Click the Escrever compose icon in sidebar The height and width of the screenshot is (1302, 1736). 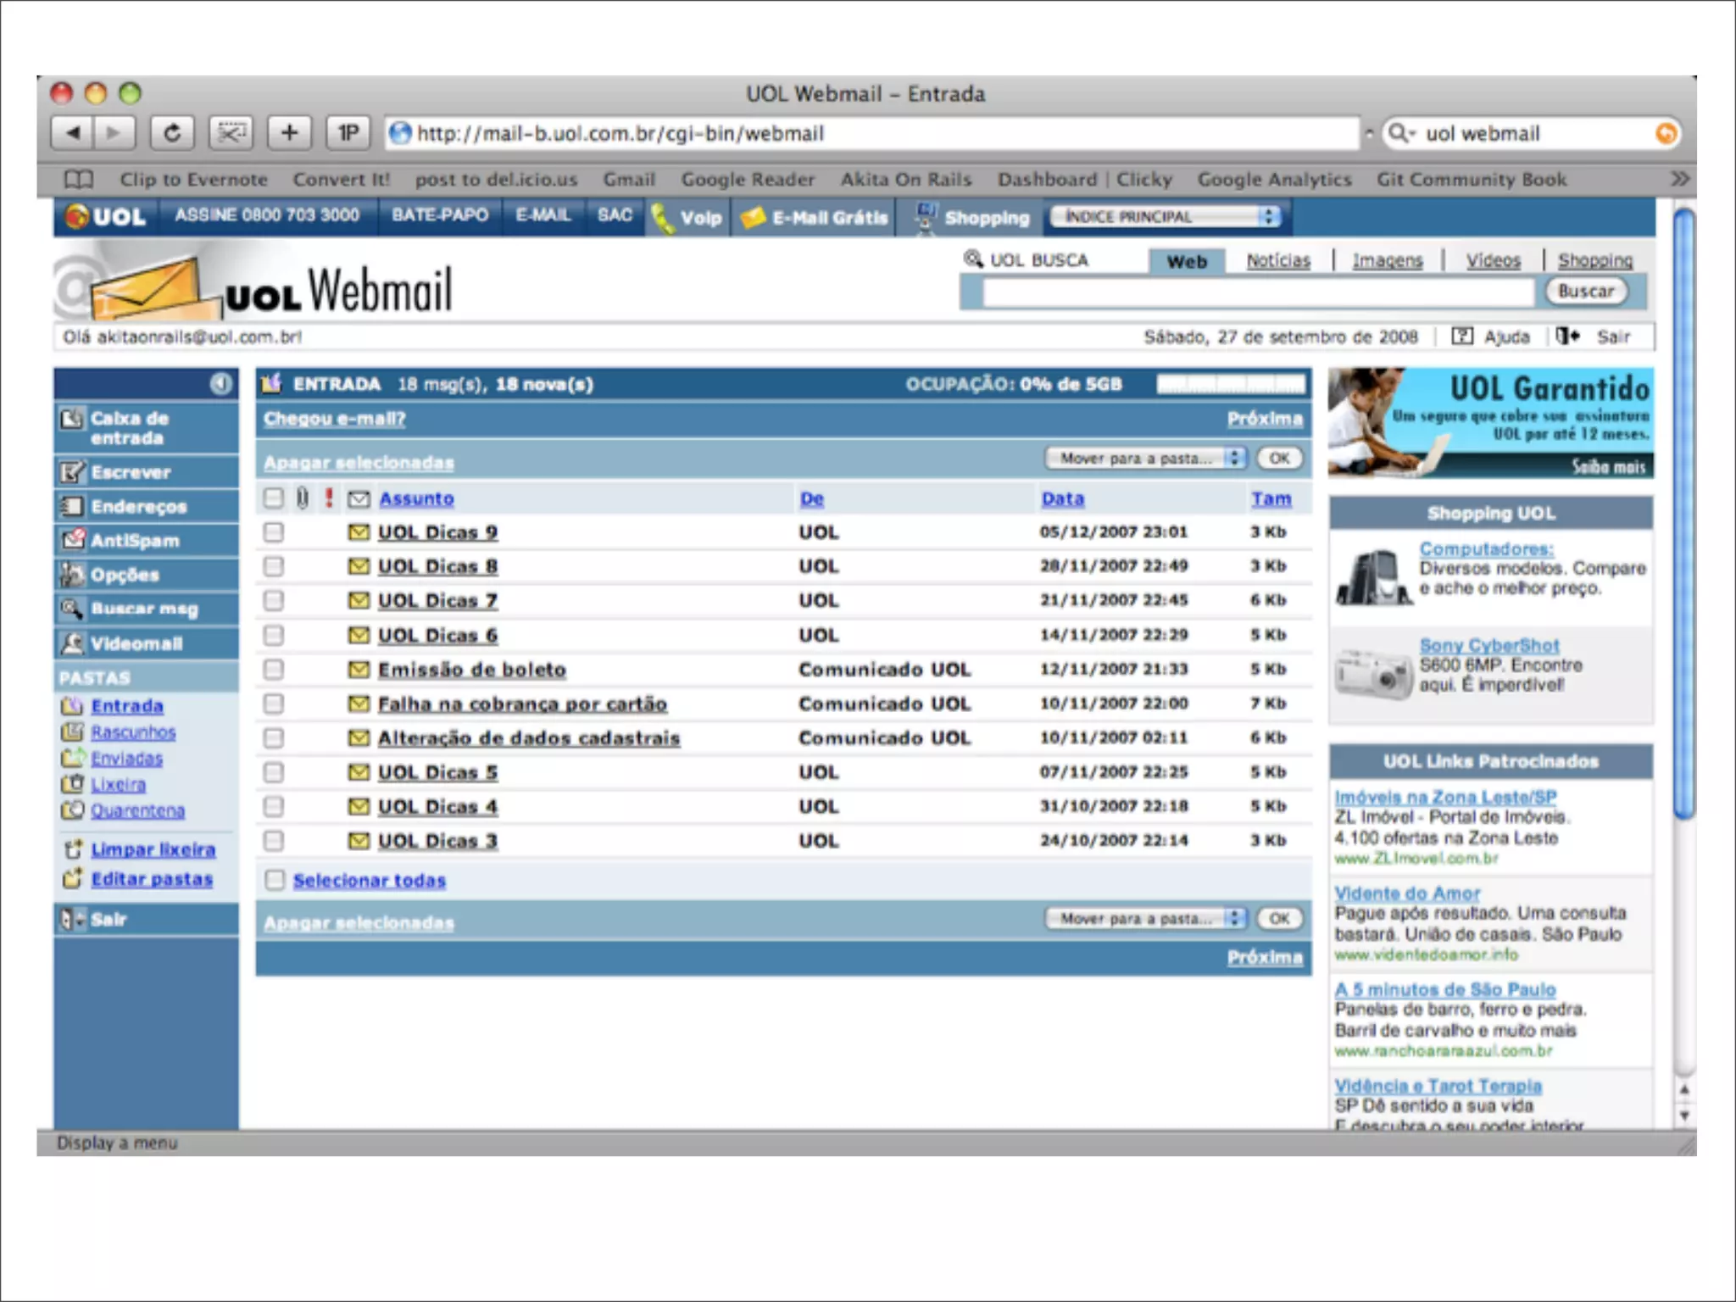coord(73,472)
